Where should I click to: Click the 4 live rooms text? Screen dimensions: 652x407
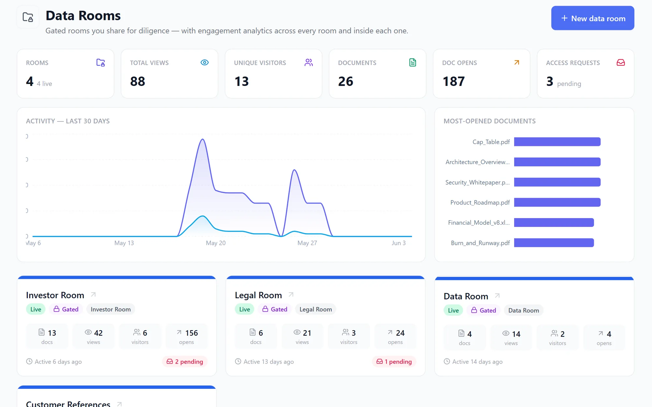(x=44, y=84)
